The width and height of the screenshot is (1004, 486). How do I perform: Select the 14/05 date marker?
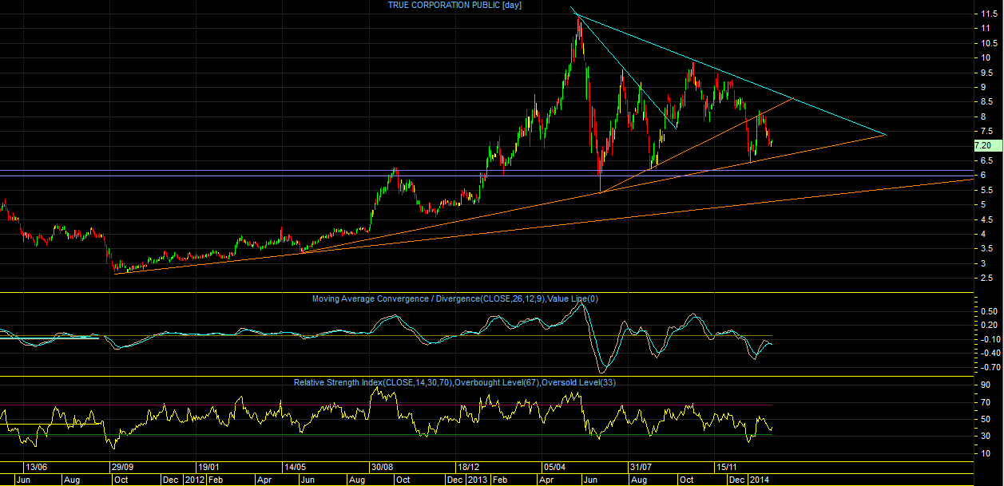point(295,467)
